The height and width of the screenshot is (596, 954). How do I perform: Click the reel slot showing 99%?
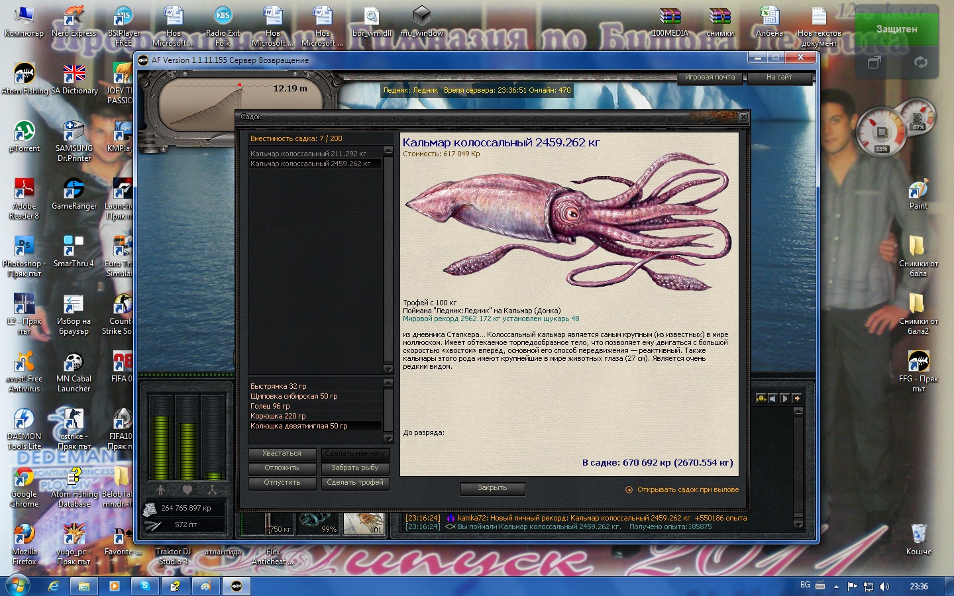317,523
